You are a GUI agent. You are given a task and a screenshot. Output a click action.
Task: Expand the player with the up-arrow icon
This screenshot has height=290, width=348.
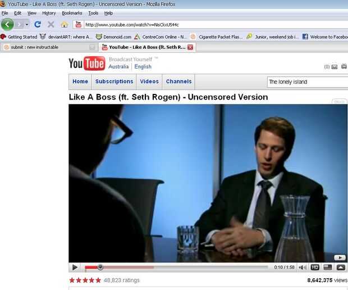[x=341, y=268]
